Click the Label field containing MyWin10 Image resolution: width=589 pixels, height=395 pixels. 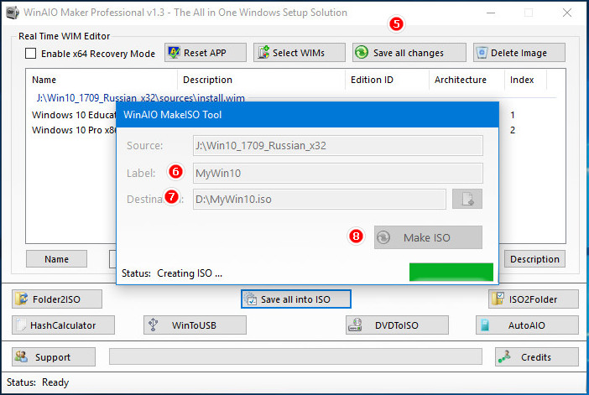click(x=337, y=173)
